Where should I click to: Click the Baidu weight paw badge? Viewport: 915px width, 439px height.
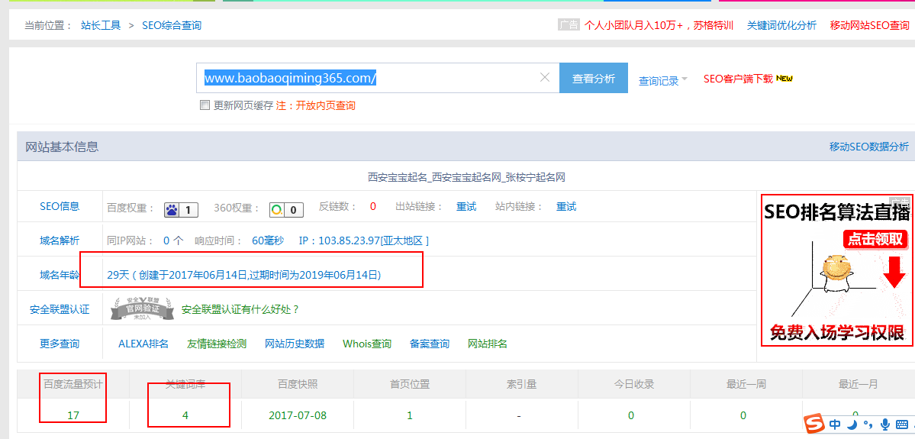point(181,209)
